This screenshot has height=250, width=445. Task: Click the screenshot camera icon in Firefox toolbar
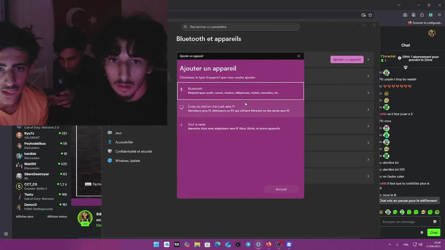(x=405, y=15)
